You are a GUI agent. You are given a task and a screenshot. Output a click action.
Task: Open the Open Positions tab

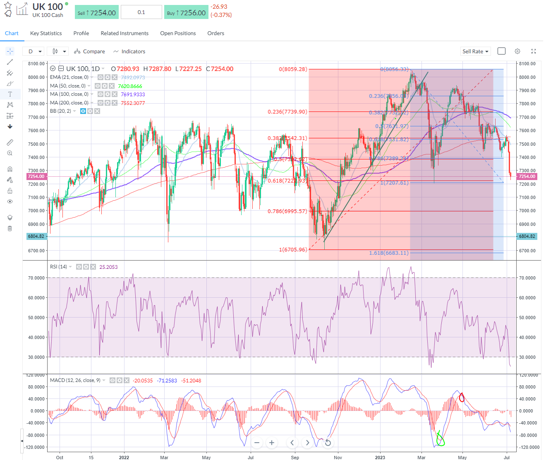pos(178,33)
